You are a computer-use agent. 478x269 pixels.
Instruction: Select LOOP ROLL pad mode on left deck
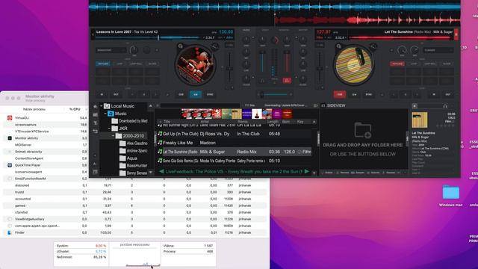[136, 64]
